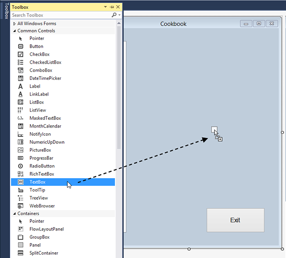Select the CheckedListBox icon
Screen dimensions: 286x258
click(x=20, y=62)
